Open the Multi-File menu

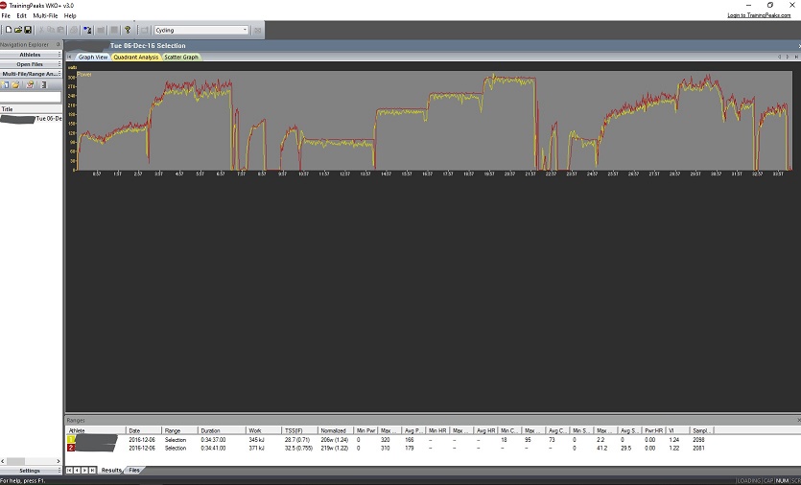coord(45,16)
